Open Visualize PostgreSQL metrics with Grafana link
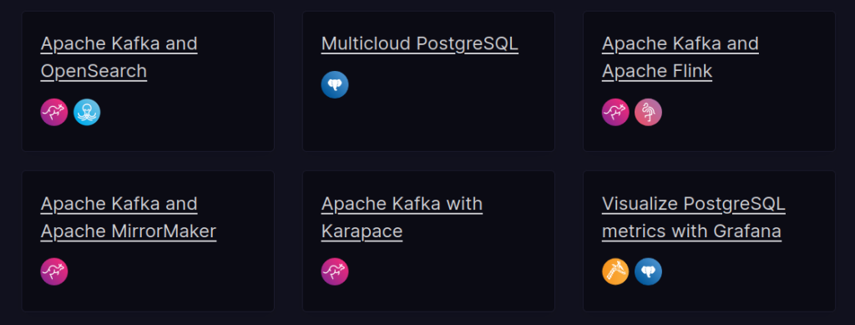Image resolution: width=855 pixels, height=325 pixels. [x=694, y=217]
